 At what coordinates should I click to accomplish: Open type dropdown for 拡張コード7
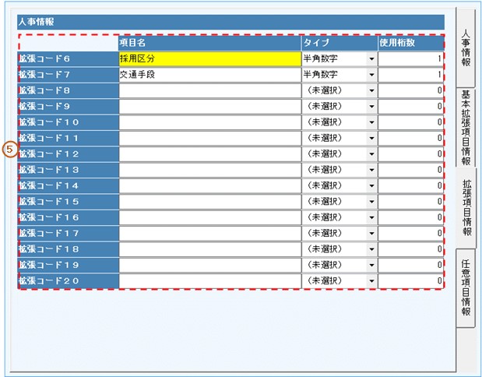[371, 75]
